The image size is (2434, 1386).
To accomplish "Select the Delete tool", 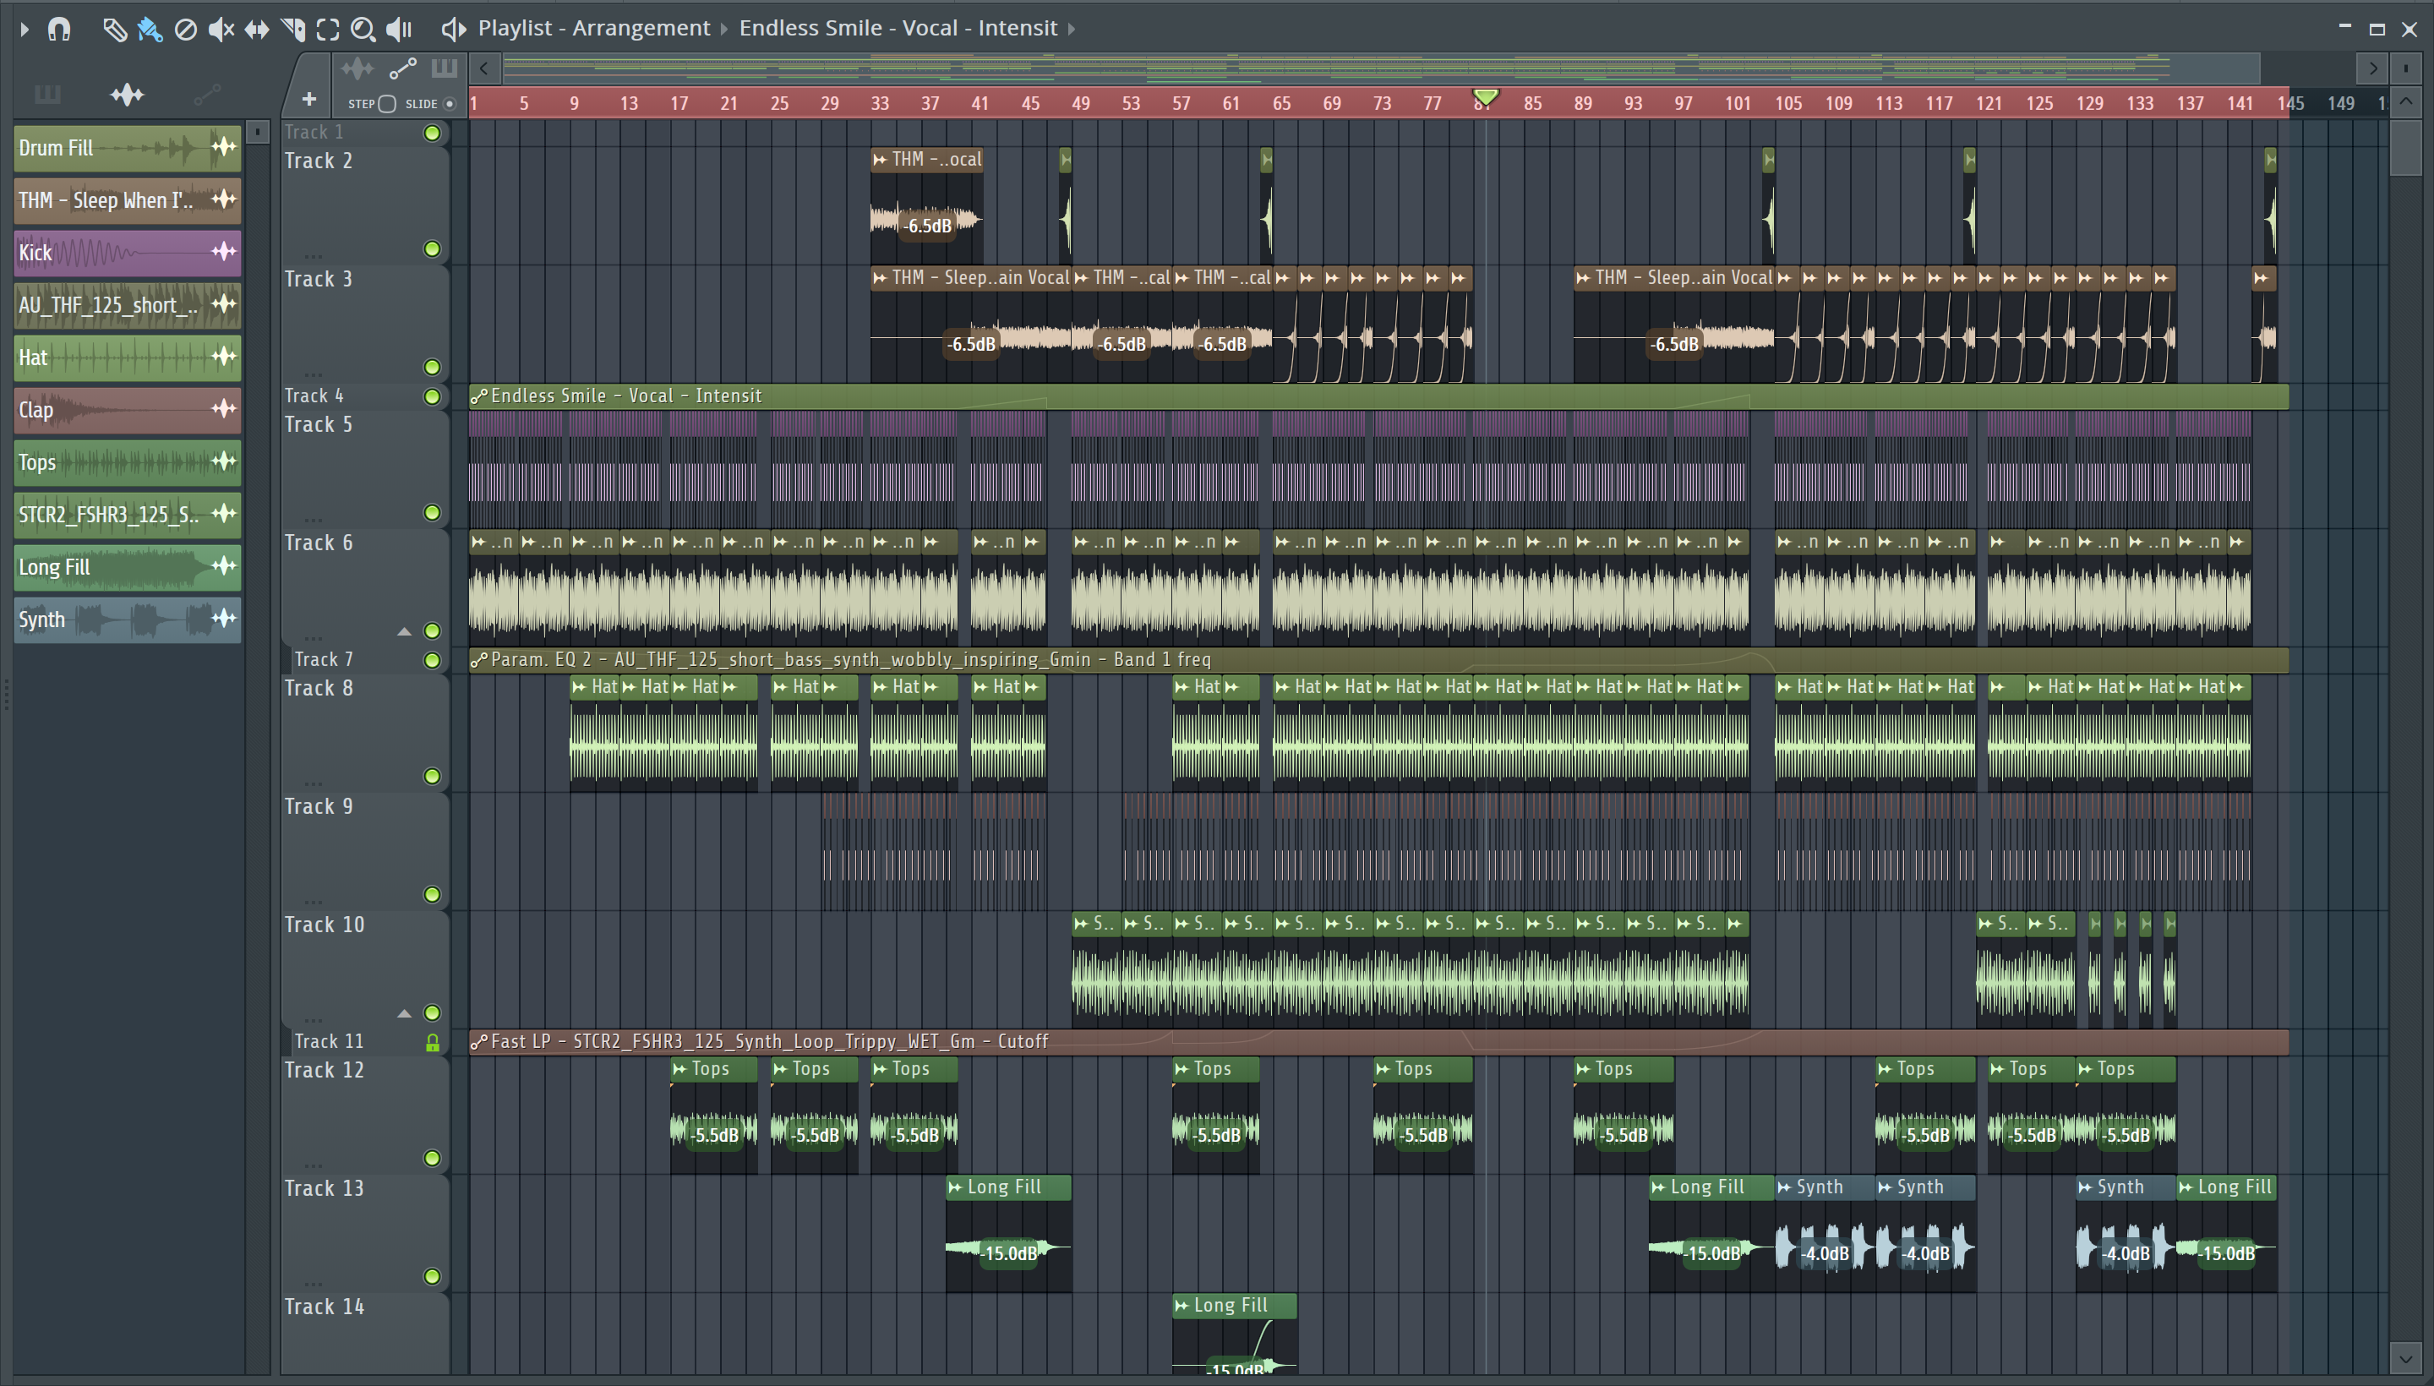I will (186, 30).
